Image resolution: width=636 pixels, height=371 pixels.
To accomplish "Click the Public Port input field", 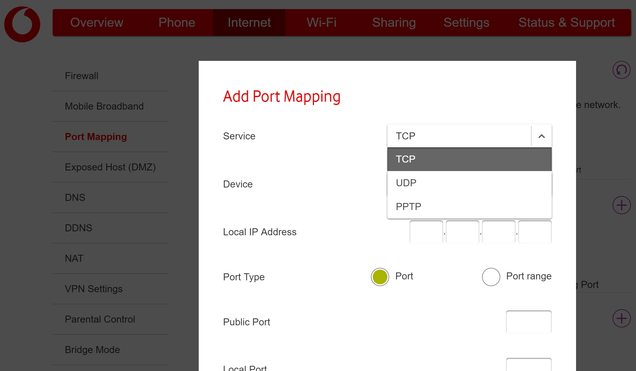I will click(529, 322).
